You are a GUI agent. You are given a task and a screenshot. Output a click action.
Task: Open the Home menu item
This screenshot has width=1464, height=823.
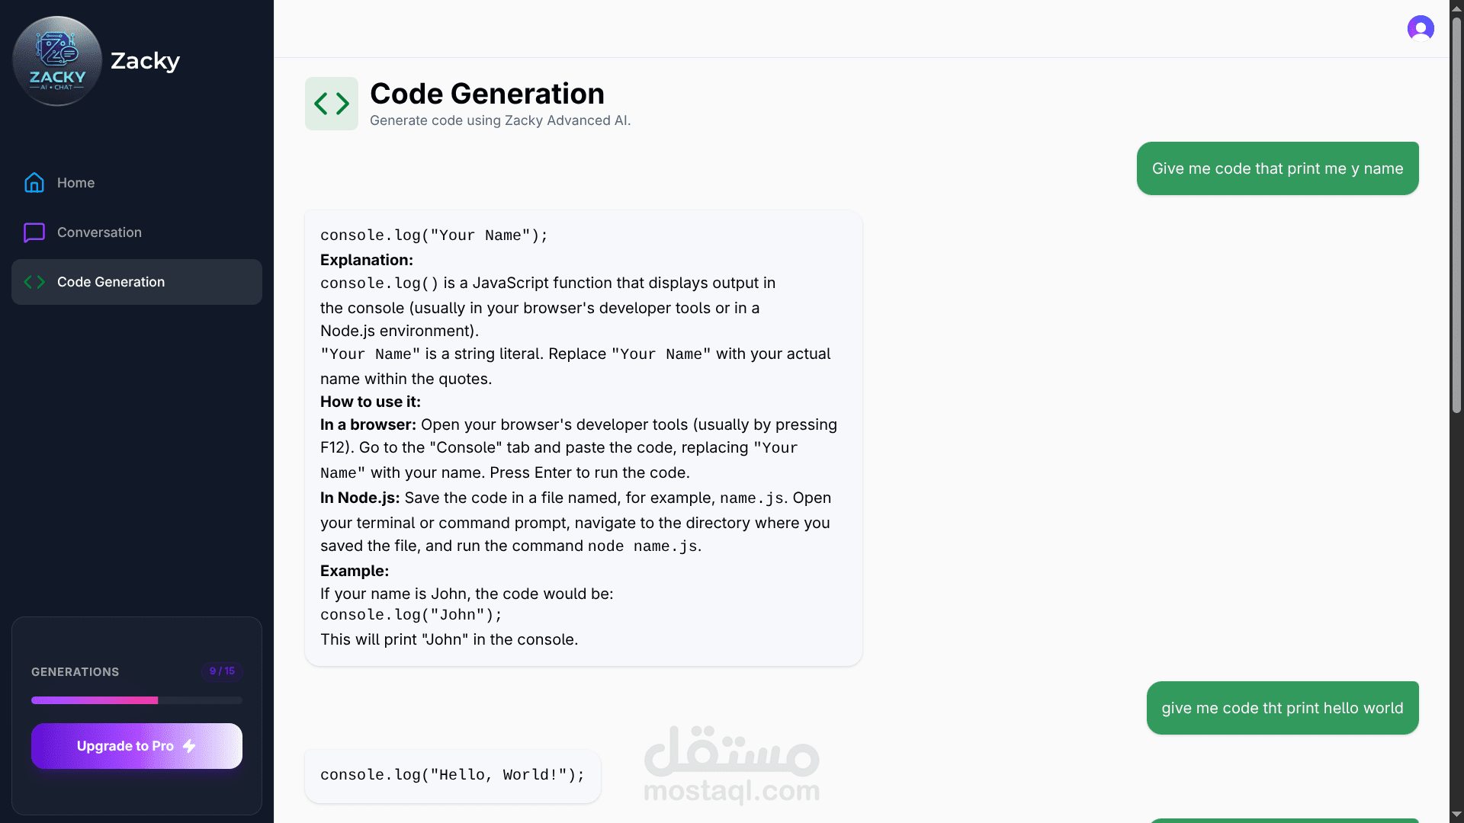point(75,183)
